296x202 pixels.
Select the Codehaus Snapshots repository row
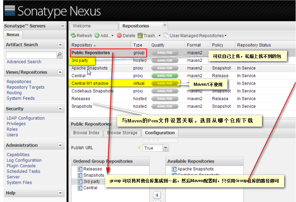(182, 91)
